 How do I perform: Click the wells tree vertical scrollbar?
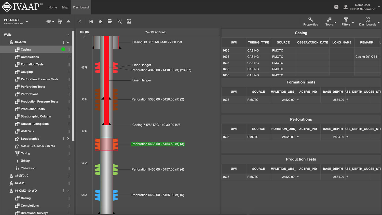(x=73, y=86)
